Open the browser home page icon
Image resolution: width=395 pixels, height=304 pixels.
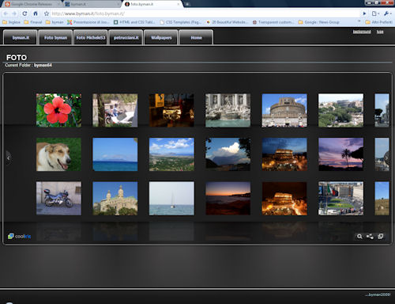(36, 13)
